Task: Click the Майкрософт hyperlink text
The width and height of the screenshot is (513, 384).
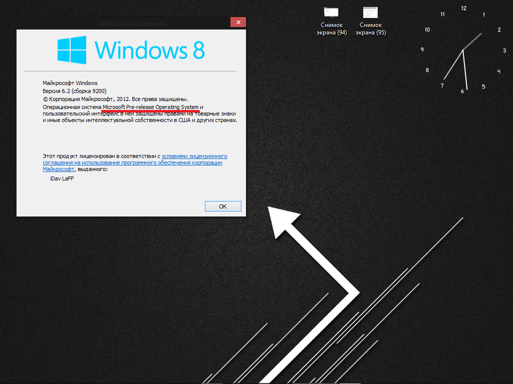Action: tap(59, 169)
